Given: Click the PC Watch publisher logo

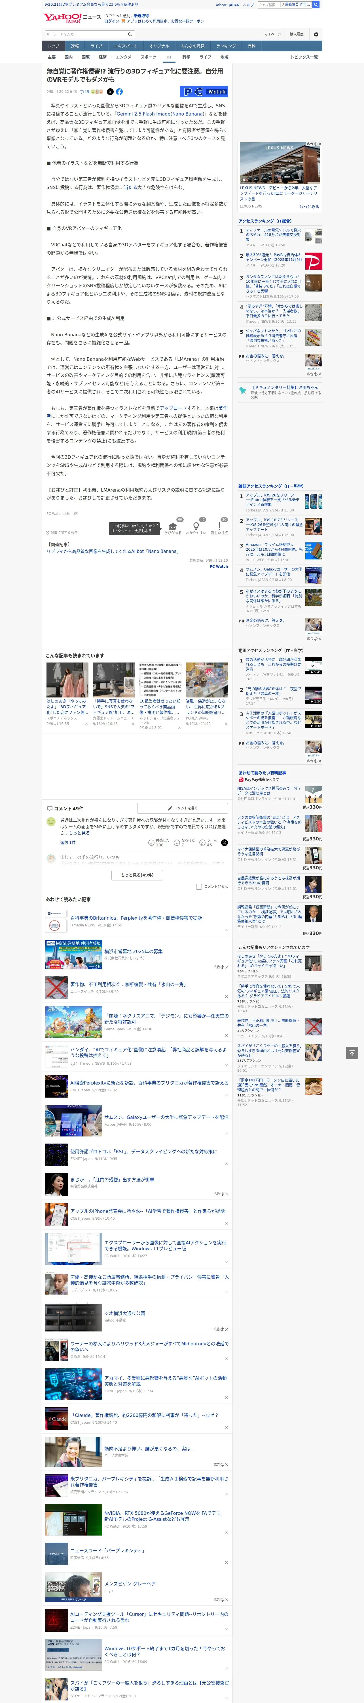Looking at the screenshot, I should [204, 92].
